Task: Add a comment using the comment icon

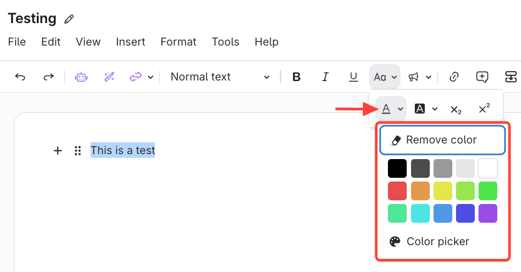Action: (x=482, y=77)
